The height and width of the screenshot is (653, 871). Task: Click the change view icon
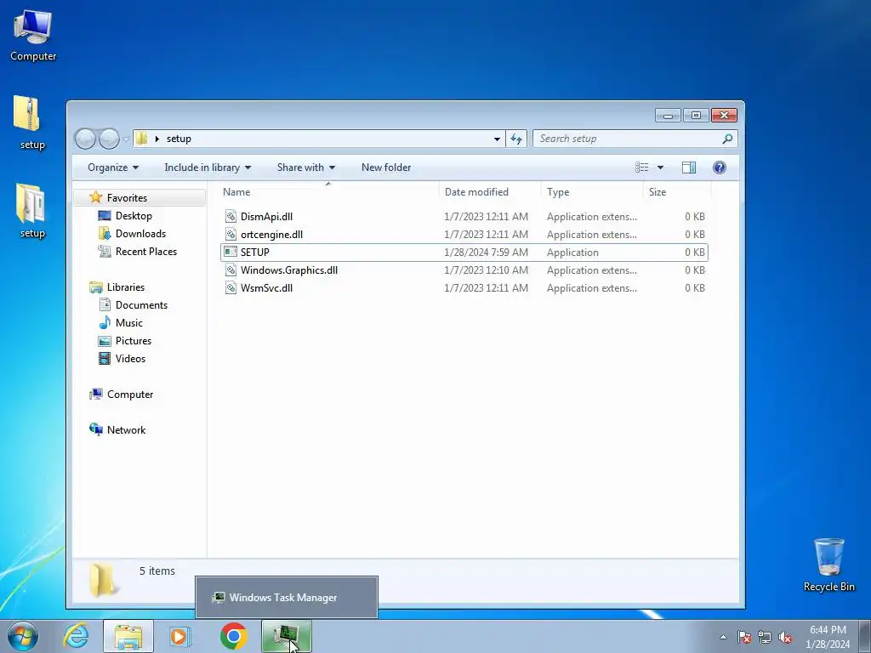point(641,168)
